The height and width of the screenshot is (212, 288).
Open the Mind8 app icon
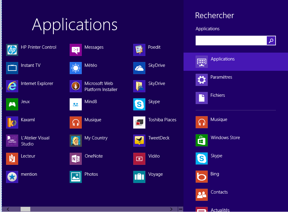click(76, 104)
